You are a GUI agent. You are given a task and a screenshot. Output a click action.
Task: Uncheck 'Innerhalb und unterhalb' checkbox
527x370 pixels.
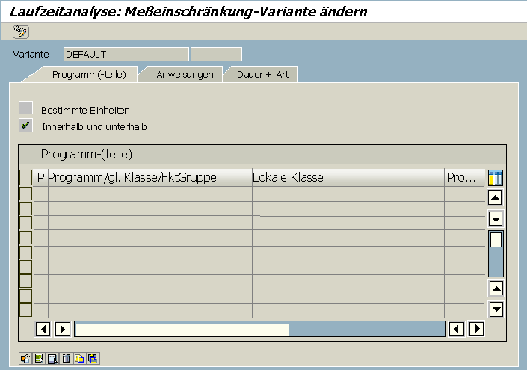pyautogui.click(x=26, y=126)
